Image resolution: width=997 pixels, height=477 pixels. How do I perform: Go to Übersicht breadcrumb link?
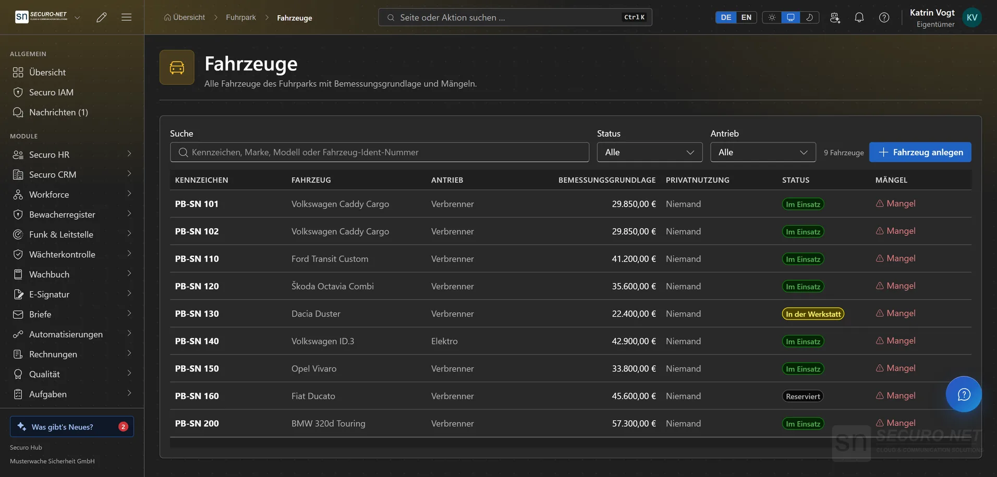[185, 17]
